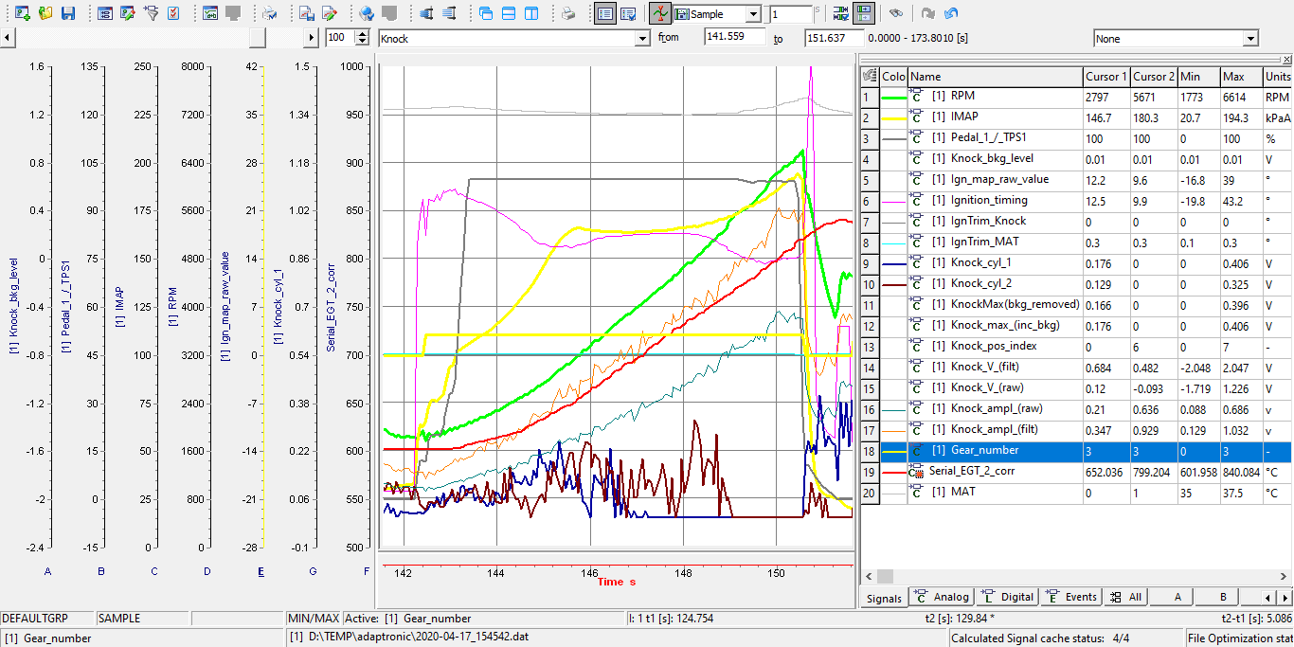
Task: Click the cascade windows icon
Action: pos(486,13)
